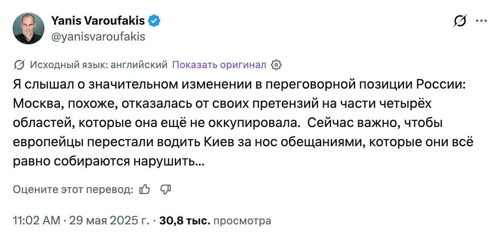Click translation icon before "Исходный язык"
493x239 pixels.
point(19,65)
